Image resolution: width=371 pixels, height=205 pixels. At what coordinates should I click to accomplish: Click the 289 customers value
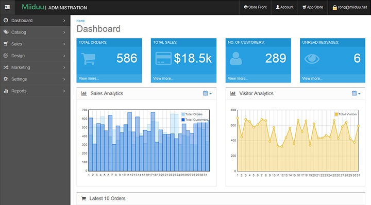tap(276, 58)
